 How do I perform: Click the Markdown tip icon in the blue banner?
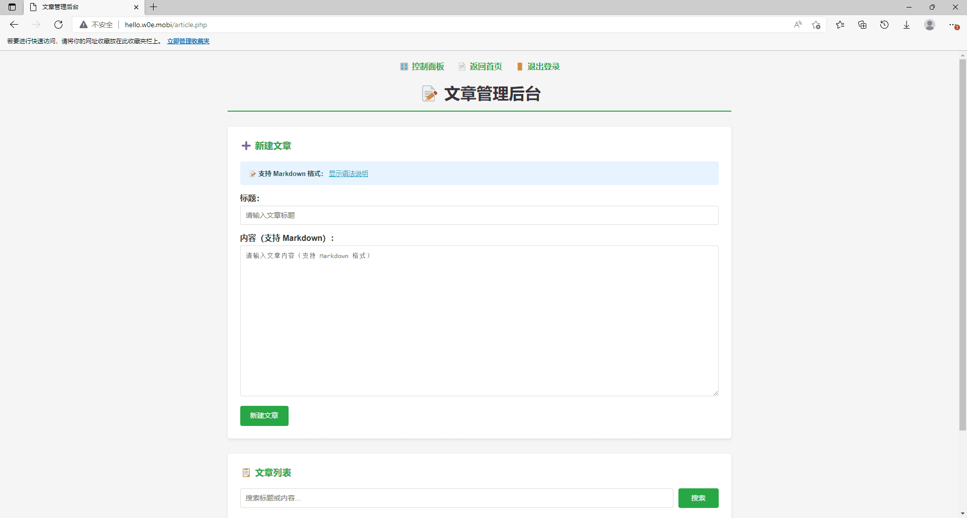click(x=252, y=173)
